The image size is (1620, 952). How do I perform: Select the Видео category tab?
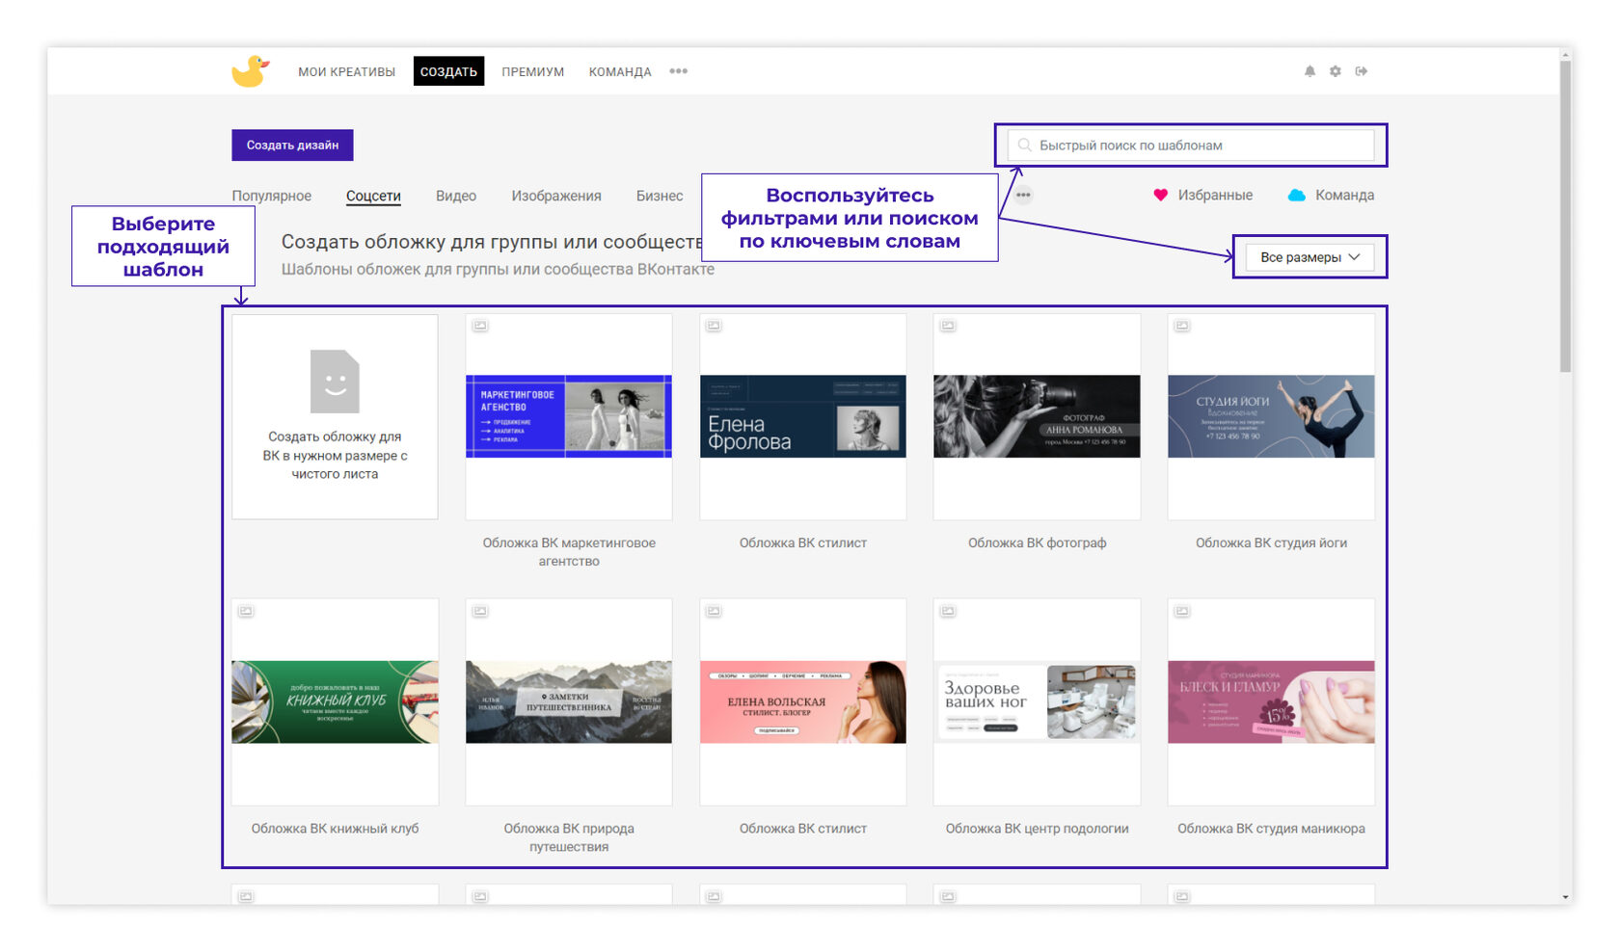click(x=455, y=196)
